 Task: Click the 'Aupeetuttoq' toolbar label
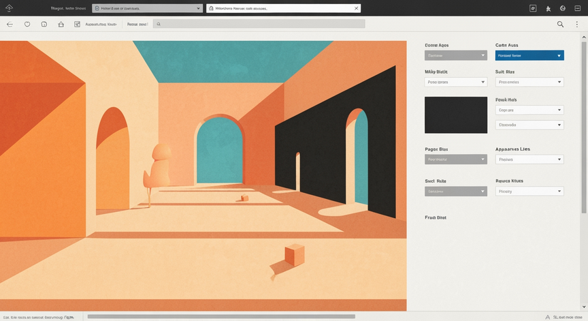[101, 25]
